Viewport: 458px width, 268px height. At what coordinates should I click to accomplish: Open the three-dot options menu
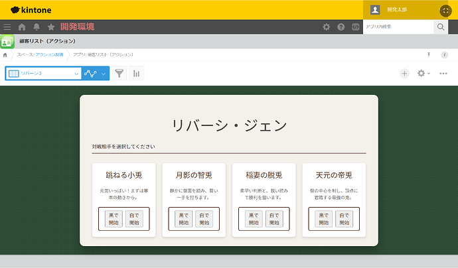pyautogui.click(x=443, y=74)
